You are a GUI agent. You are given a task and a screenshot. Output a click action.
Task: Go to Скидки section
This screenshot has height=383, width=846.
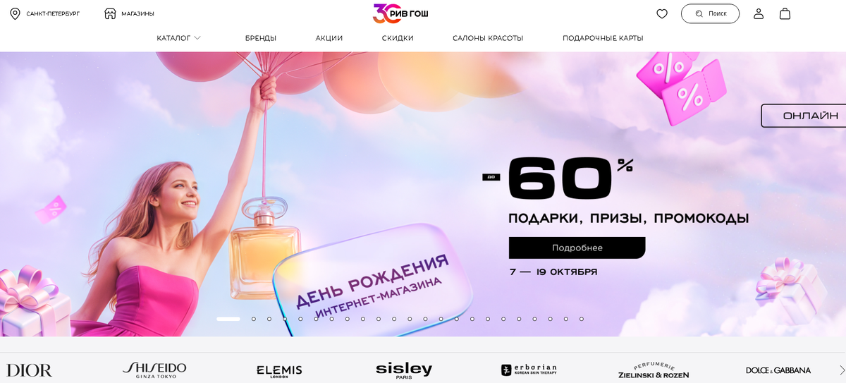(398, 38)
